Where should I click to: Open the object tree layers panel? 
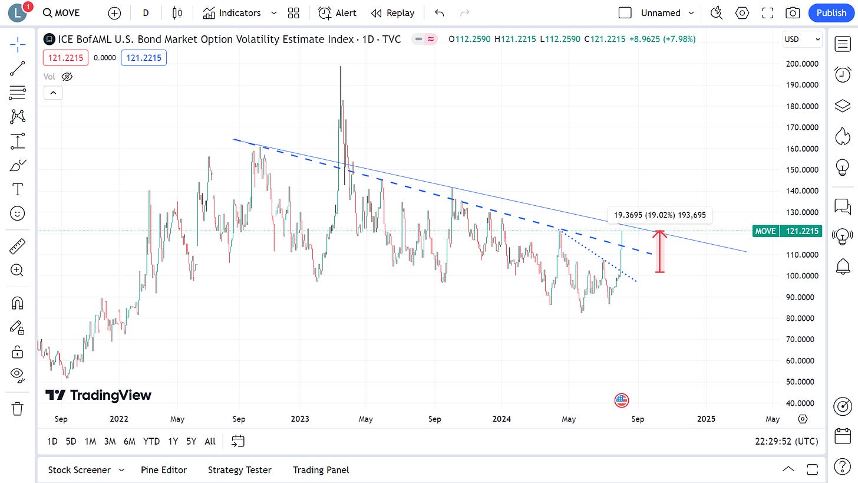(843, 106)
